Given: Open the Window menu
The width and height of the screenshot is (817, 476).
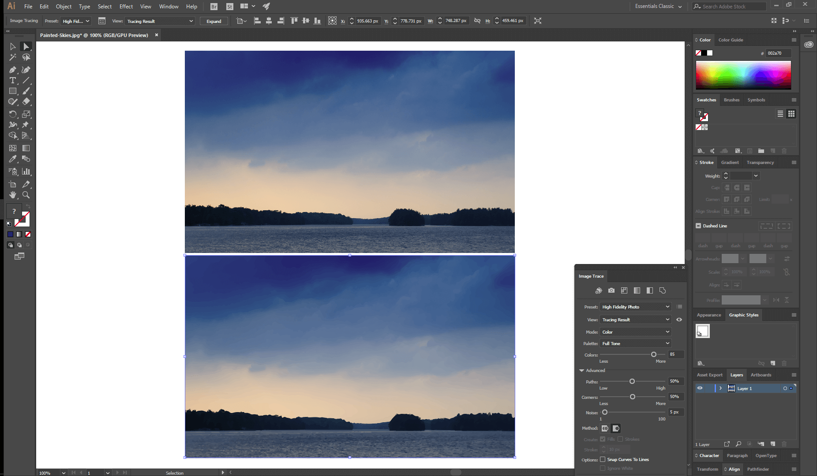Looking at the screenshot, I should (169, 6).
